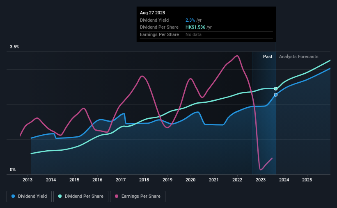Viewport: 337px width, 208px height.
Task: Select the teal data point marker on chart
Action: (276, 89)
